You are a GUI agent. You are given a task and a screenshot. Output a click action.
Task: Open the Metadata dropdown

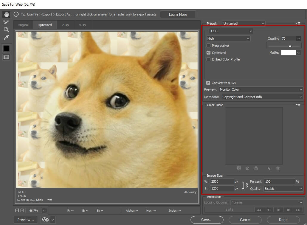[x=262, y=97]
